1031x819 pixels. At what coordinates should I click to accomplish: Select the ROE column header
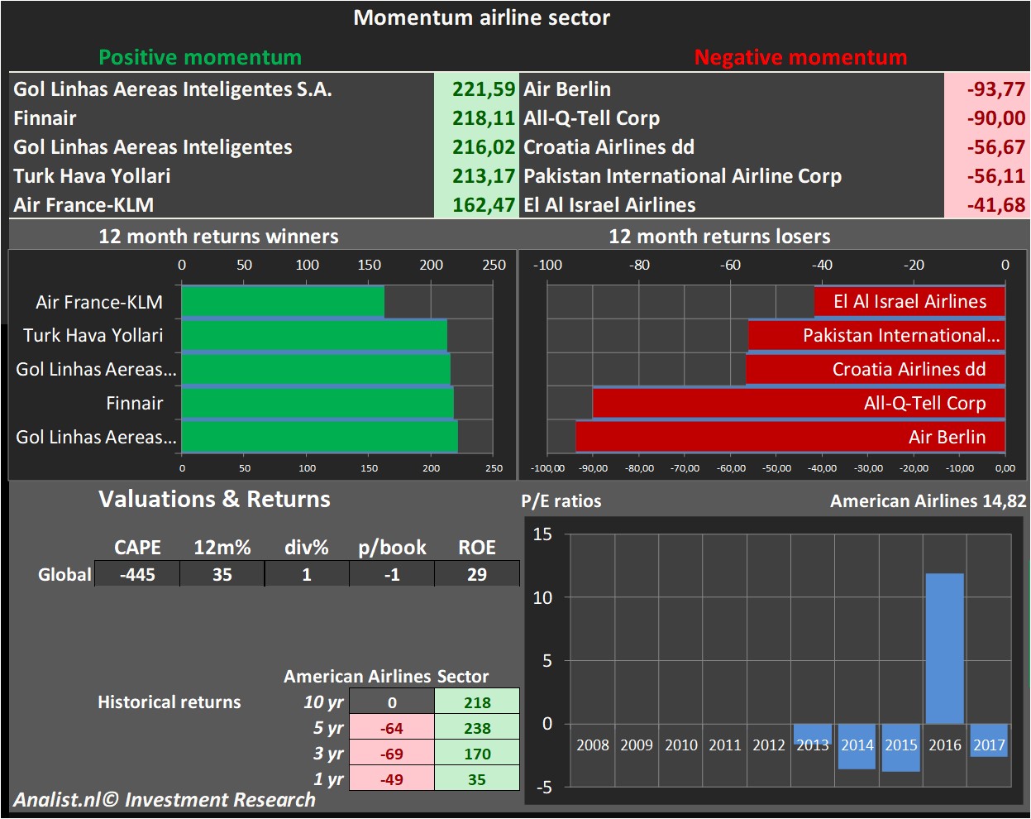(x=477, y=548)
